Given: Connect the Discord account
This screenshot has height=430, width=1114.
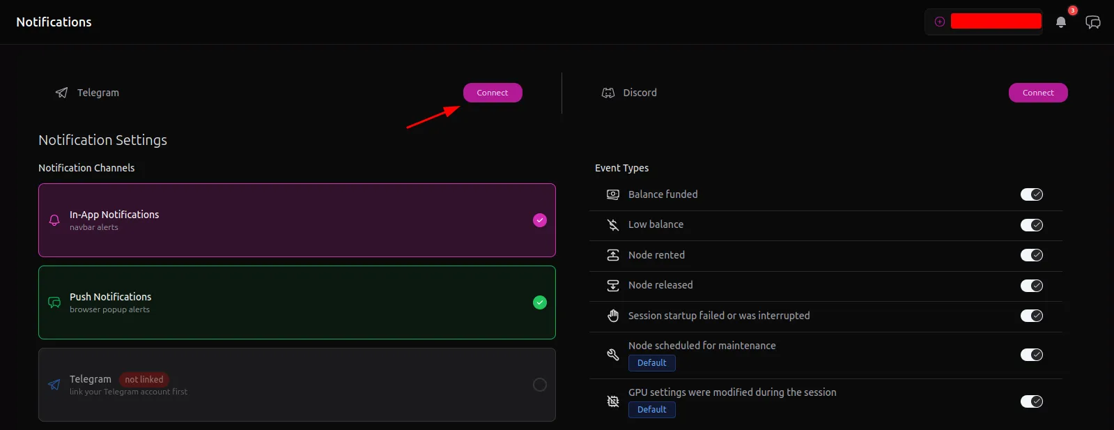Looking at the screenshot, I should click(1038, 93).
